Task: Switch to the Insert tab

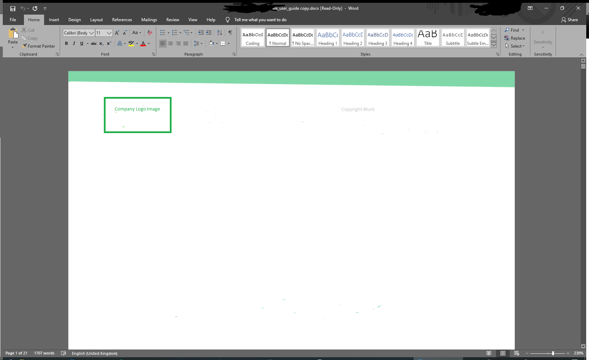Action: pyautogui.click(x=54, y=20)
